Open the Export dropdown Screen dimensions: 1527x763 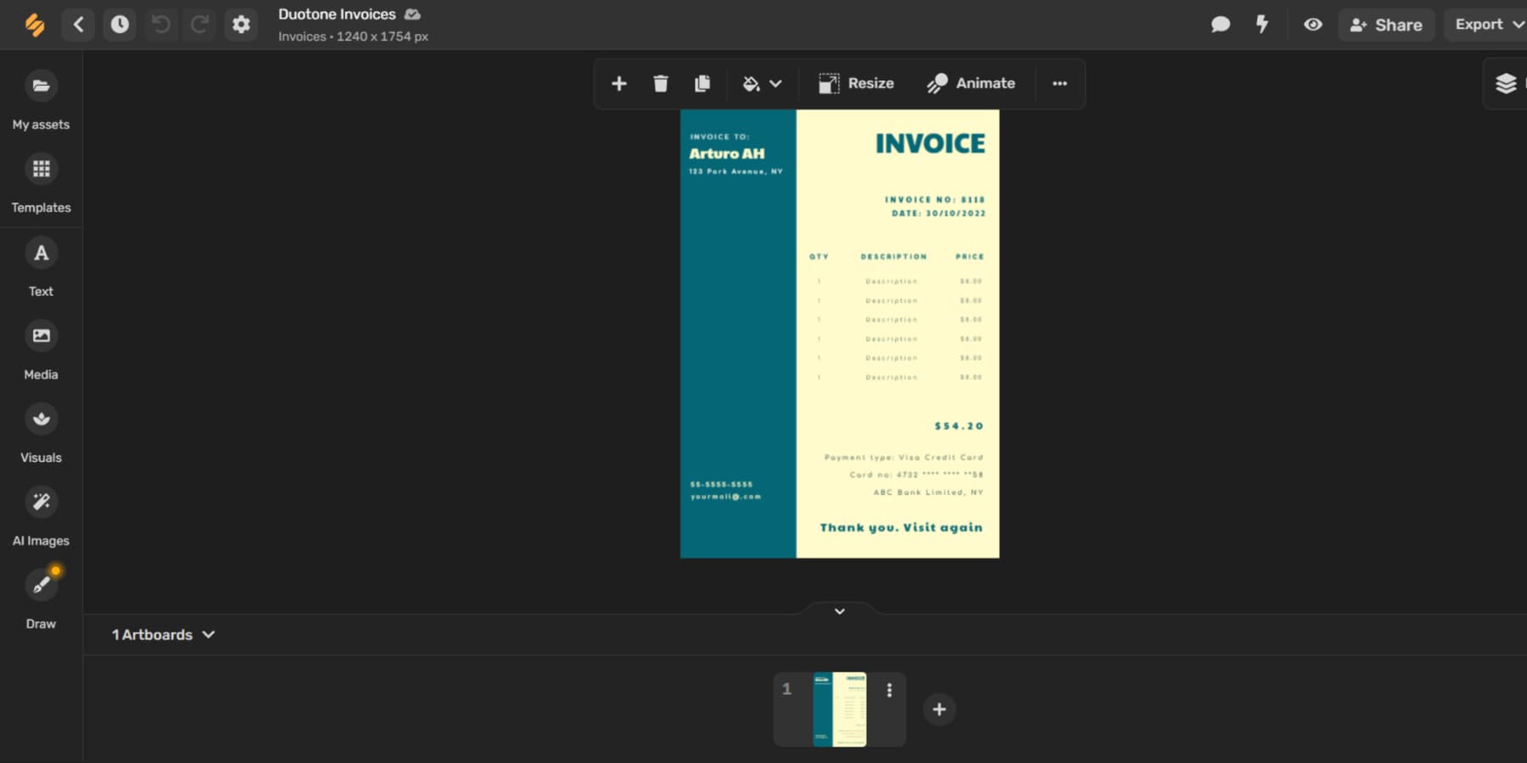pos(1485,25)
